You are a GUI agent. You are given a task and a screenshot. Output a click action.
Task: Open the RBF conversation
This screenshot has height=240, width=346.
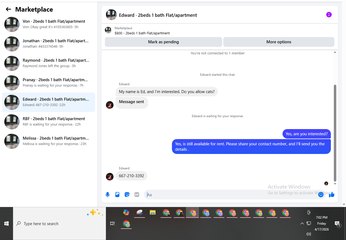coord(49,122)
